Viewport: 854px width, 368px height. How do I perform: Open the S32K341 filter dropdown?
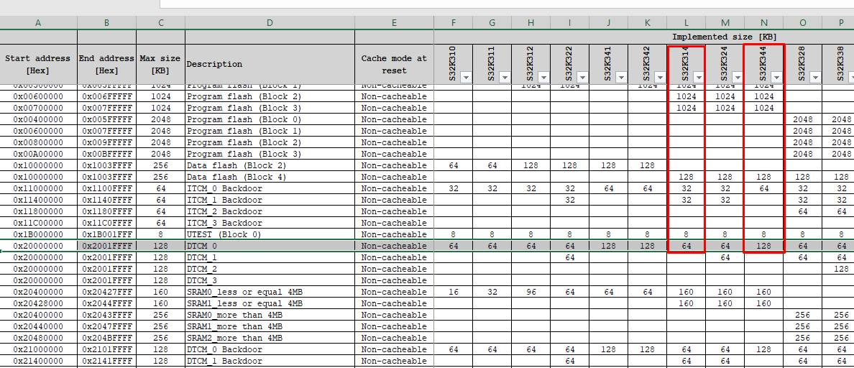pos(621,78)
